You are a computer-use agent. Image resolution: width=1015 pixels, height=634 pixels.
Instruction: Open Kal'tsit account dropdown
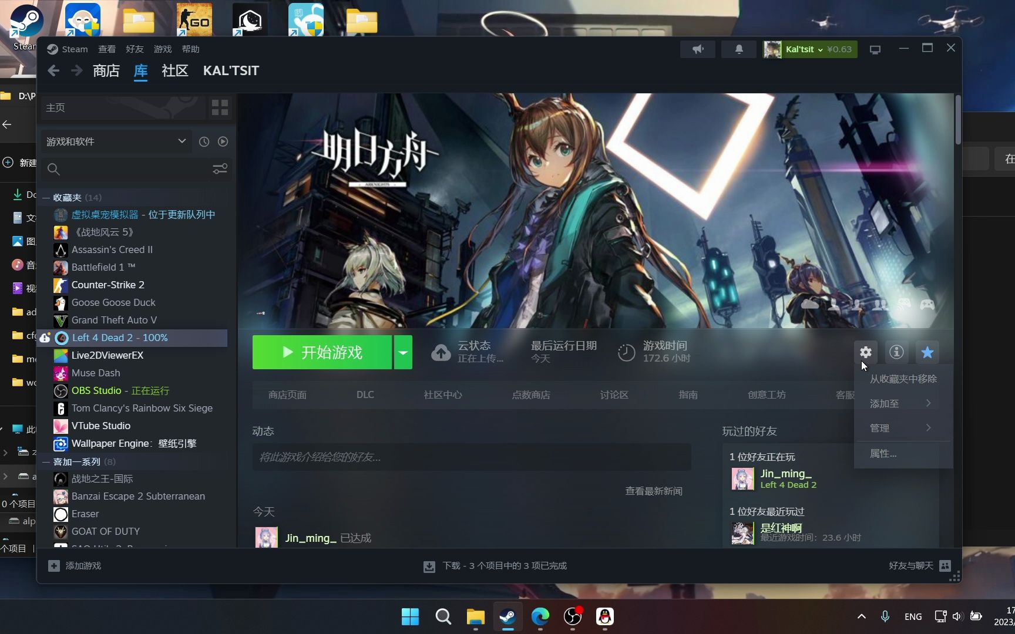(x=810, y=49)
